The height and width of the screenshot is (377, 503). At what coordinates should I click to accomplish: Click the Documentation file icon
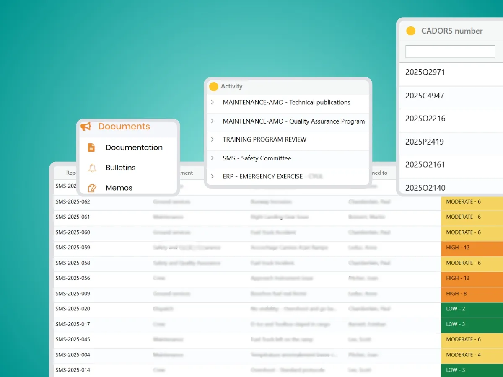(91, 147)
